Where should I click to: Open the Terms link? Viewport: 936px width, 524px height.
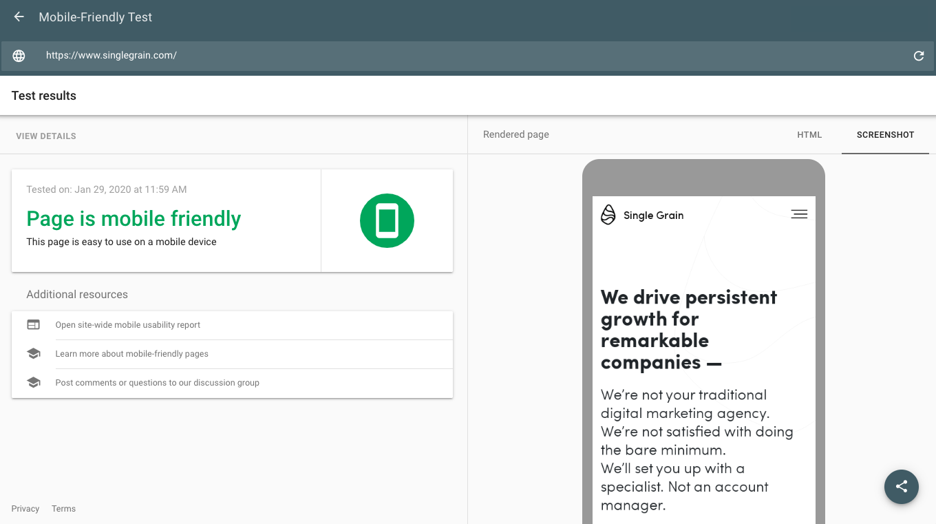tap(63, 509)
